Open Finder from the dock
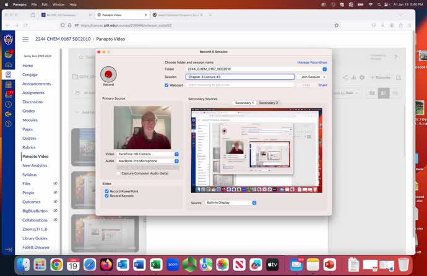The width and height of the screenshot is (427, 276). coord(24,265)
